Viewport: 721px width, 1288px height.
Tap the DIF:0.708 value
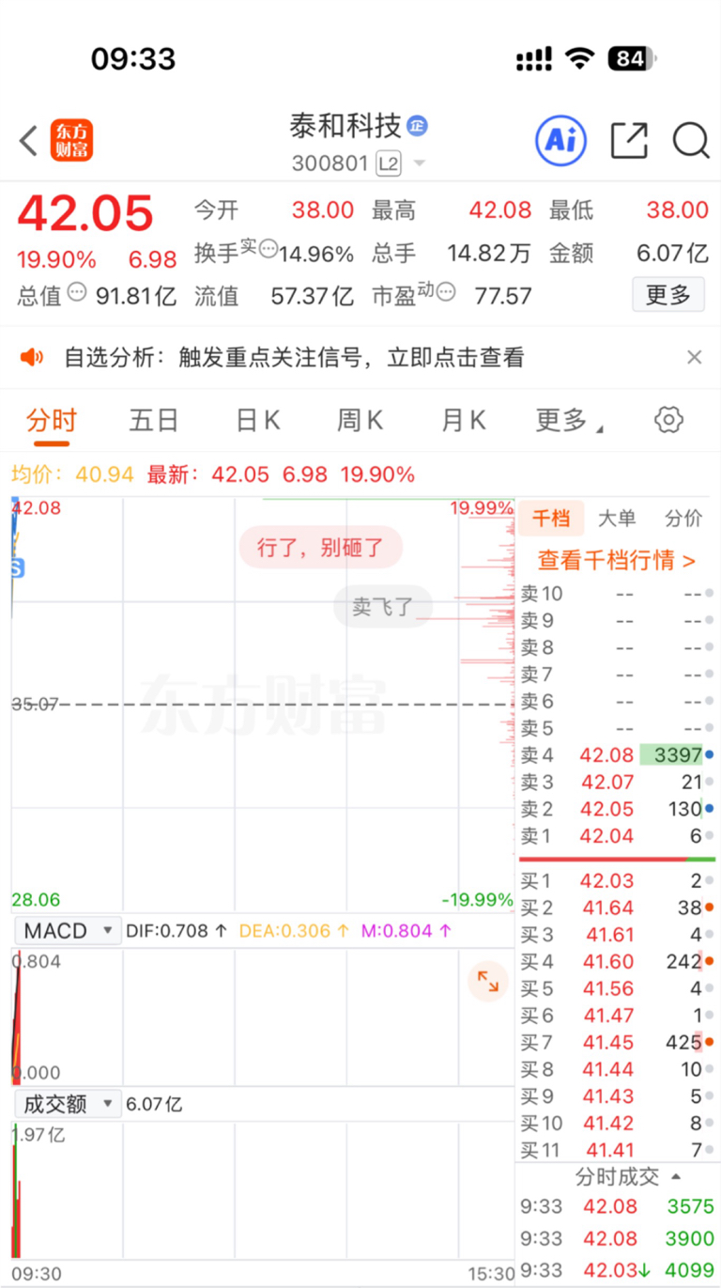(176, 931)
